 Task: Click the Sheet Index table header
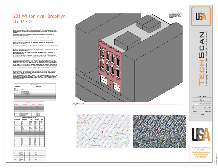click(29, 85)
